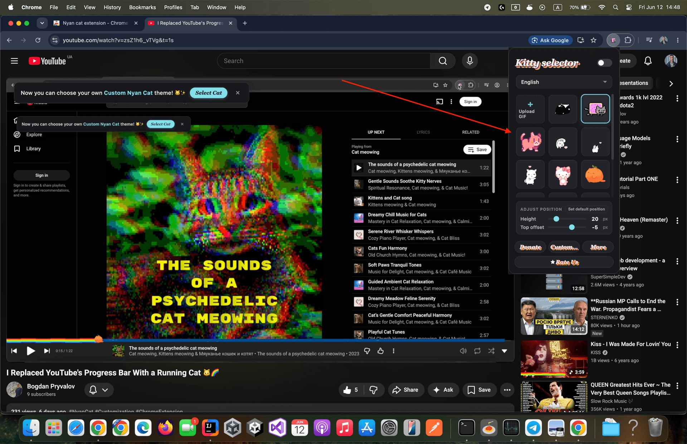Open Telegram from the Dock
Viewport: 687px width, 444px height.
coord(533,428)
